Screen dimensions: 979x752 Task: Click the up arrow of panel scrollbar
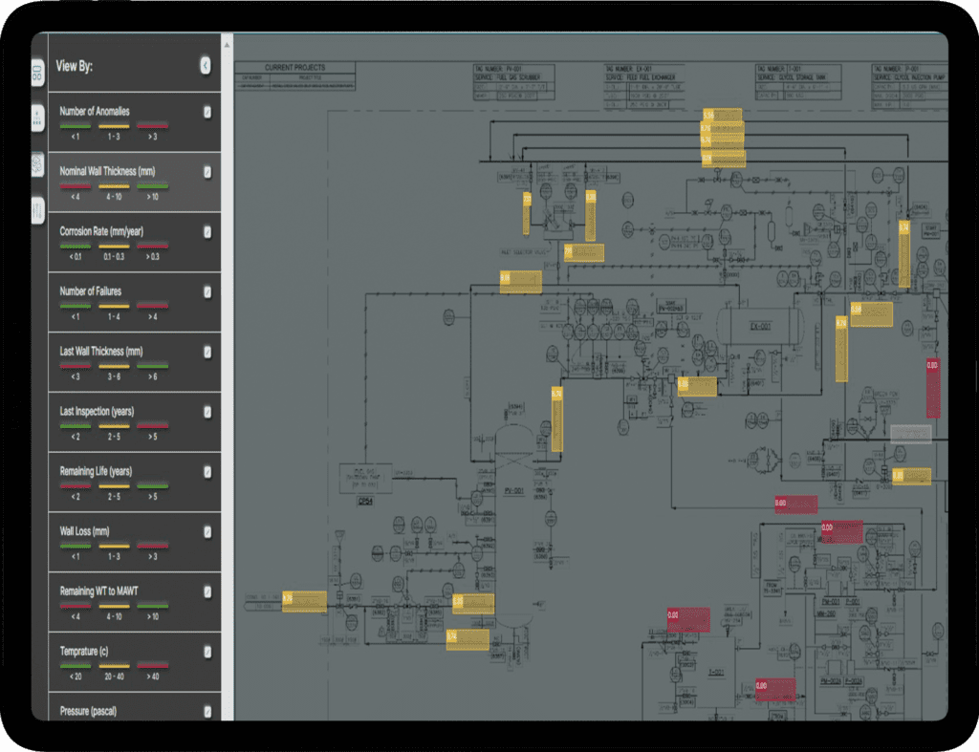[228, 44]
